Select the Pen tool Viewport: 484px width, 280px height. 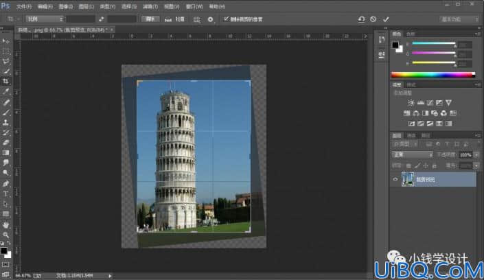coord(5,184)
